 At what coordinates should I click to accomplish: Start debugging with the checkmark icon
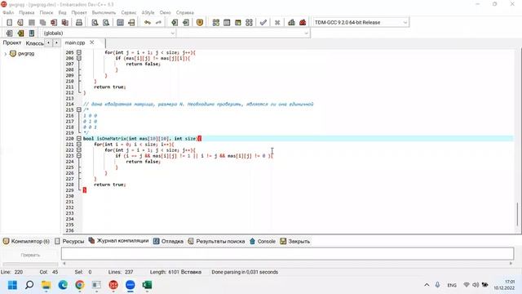pyautogui.click(x=263, y=22)
